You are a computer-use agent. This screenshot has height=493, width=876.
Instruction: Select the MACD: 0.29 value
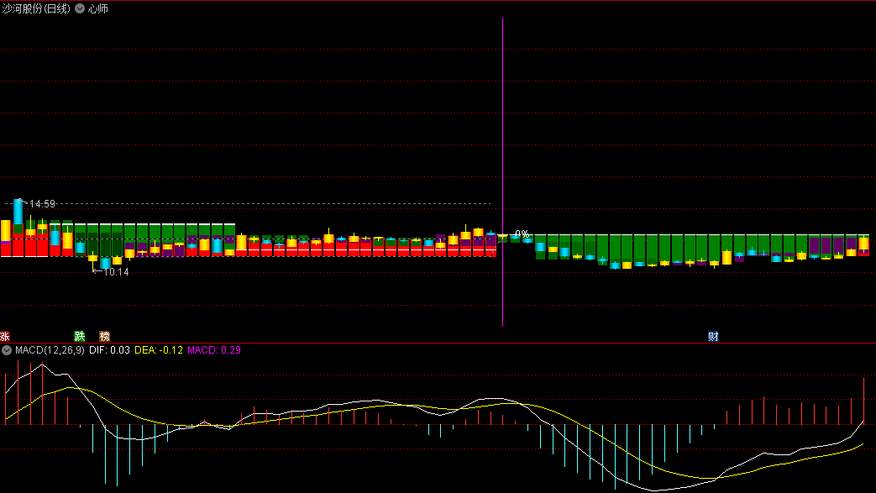point(214,350)
